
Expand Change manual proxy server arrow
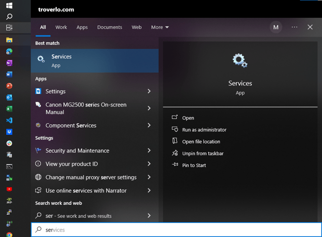149,177
